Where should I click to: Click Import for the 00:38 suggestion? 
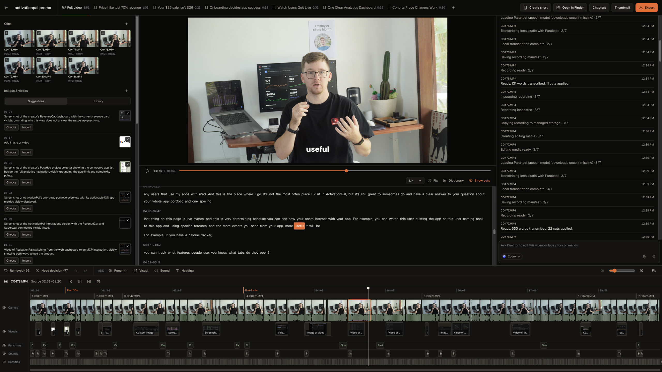pyautogui.click(x=26, y=208)
